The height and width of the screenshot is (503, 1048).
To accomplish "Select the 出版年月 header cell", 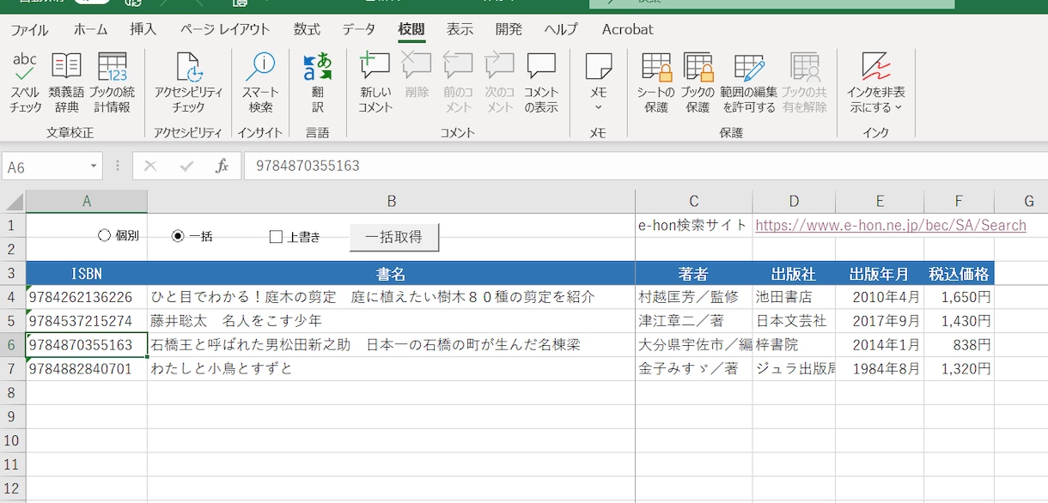I will [880, 274].
